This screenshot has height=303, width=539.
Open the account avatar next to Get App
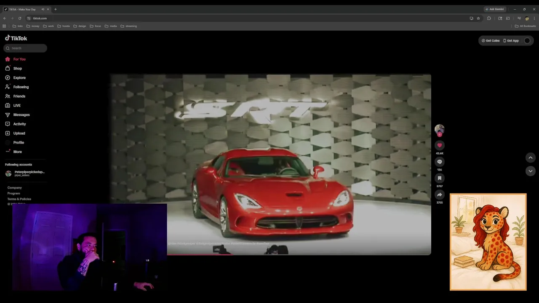(527, 41)
